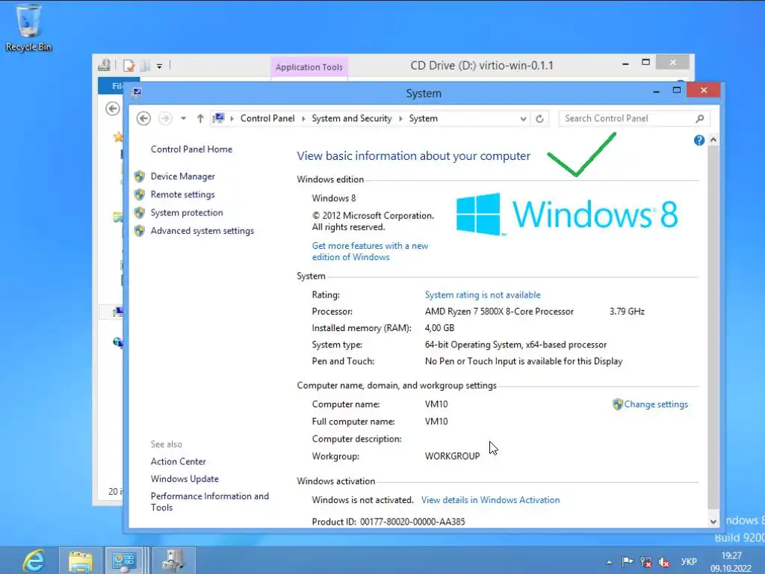The height and width of the screenshot is (574, 765).
Task: Expand chevron after Control Panel breadcrumb
Action: (303, 119)
